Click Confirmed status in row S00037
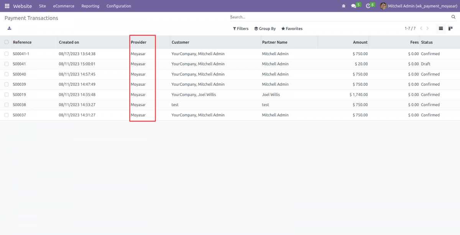 [x=430, y=115]
